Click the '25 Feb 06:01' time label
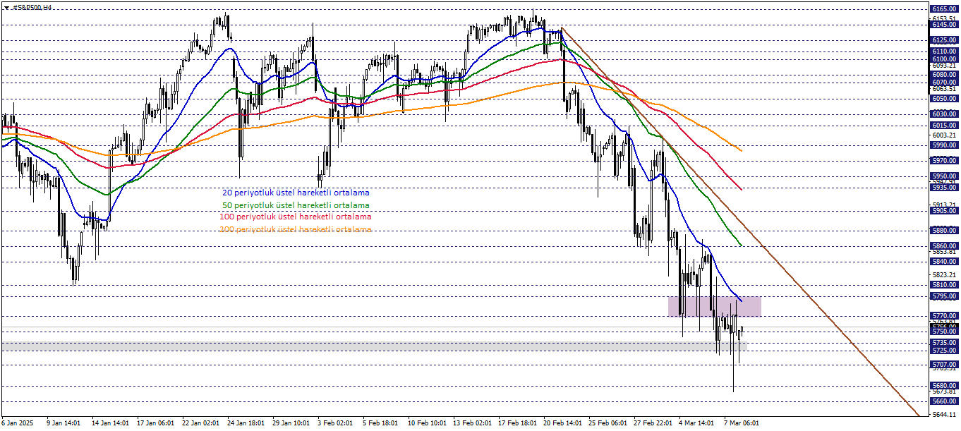 pyautogui.click(x=608, y=423)
